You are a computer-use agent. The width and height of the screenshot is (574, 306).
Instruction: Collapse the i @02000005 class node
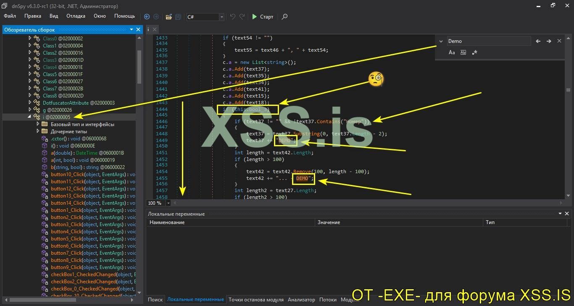pos(30,117)
